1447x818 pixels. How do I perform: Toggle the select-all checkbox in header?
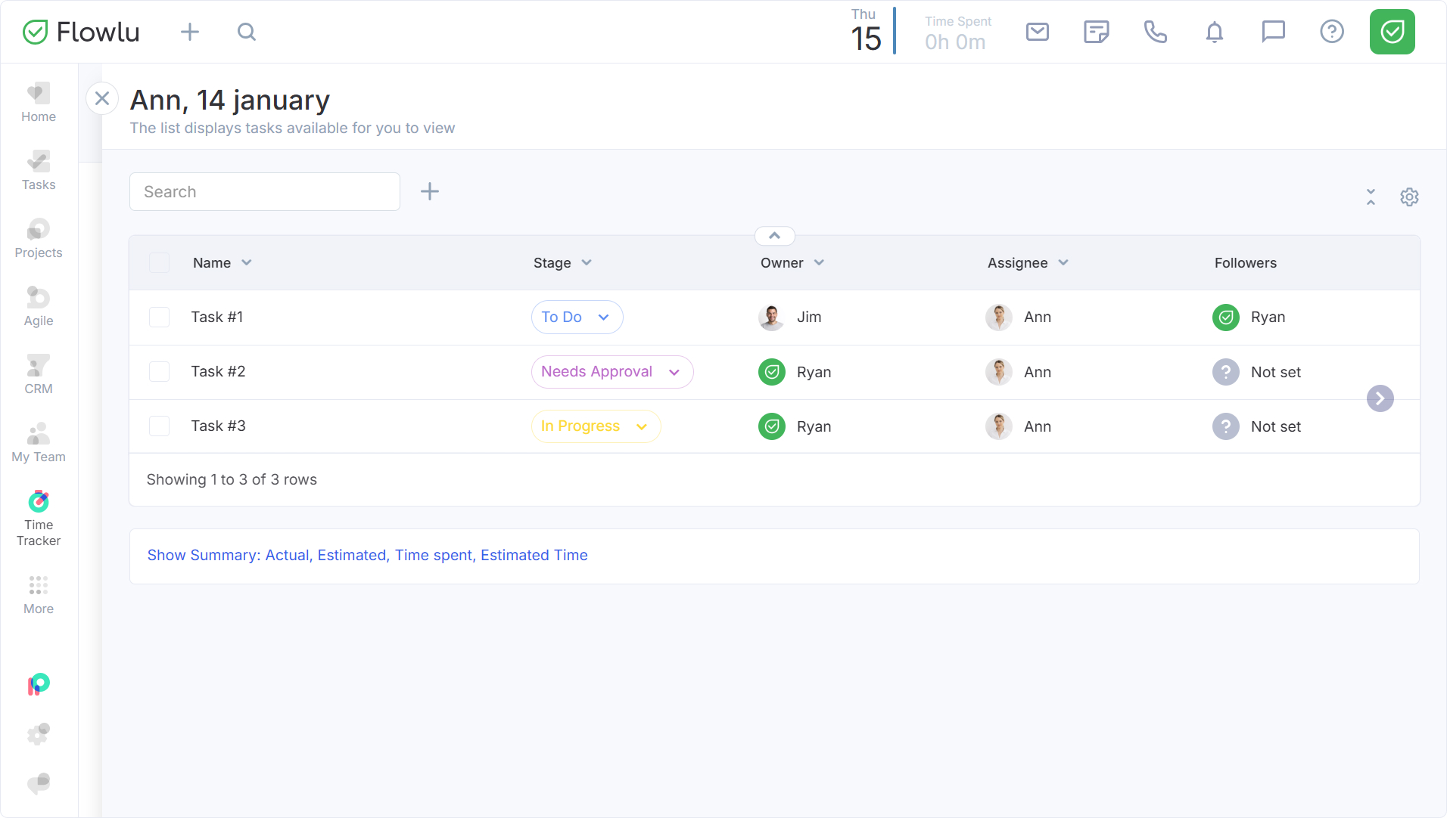click(159, 262)
